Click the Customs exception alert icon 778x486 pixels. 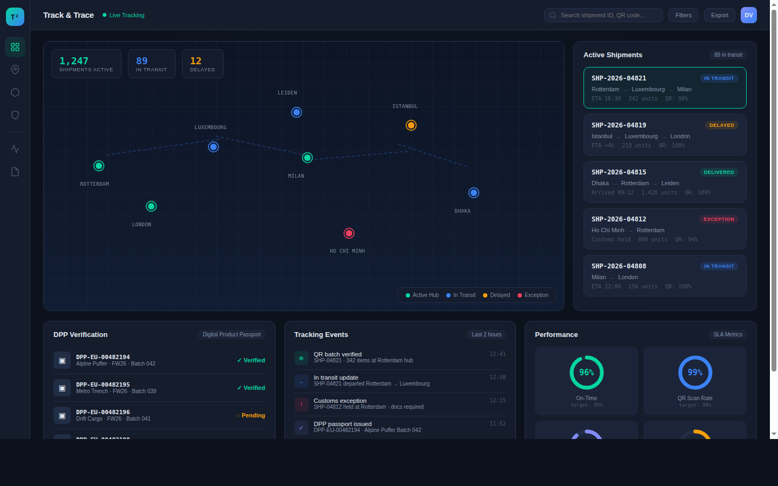[x=301, y=404]
